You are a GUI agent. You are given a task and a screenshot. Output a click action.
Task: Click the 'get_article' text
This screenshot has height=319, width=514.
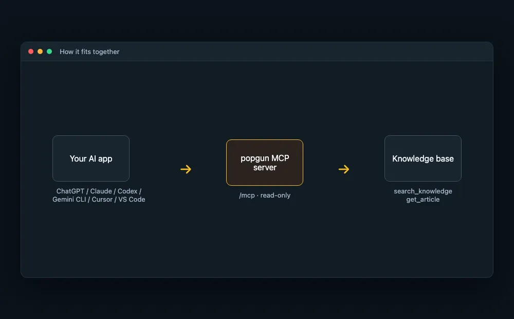click(x=423, y=199)
